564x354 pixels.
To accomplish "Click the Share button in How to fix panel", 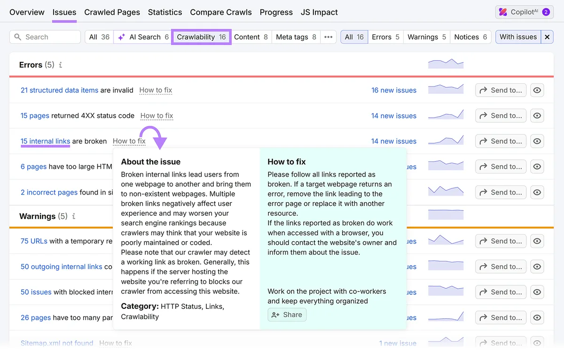I will click(x=287, y=315).
